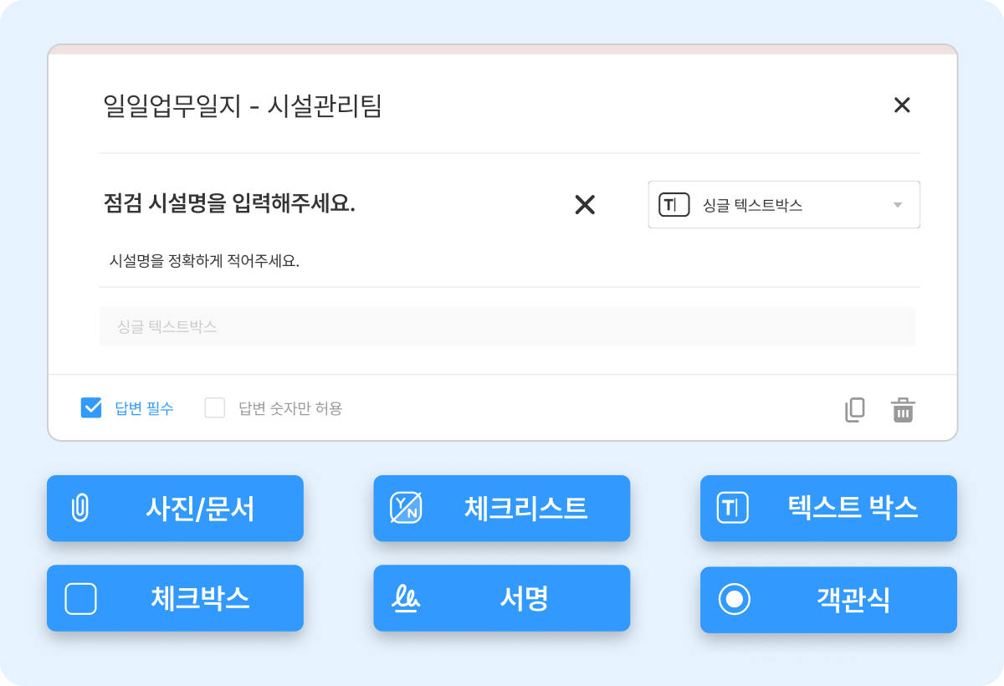Click the question title 점검 시설명을 입력해주세요
The image size is (1004, 686).
pyautogui.click(x=230, y=204)
